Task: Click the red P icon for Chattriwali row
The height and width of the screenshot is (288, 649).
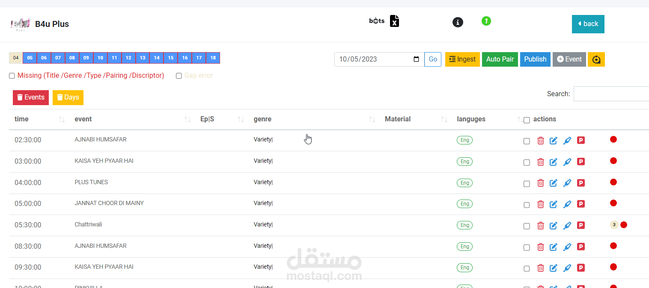Action: pyautogui.click(x=581, y=225)
